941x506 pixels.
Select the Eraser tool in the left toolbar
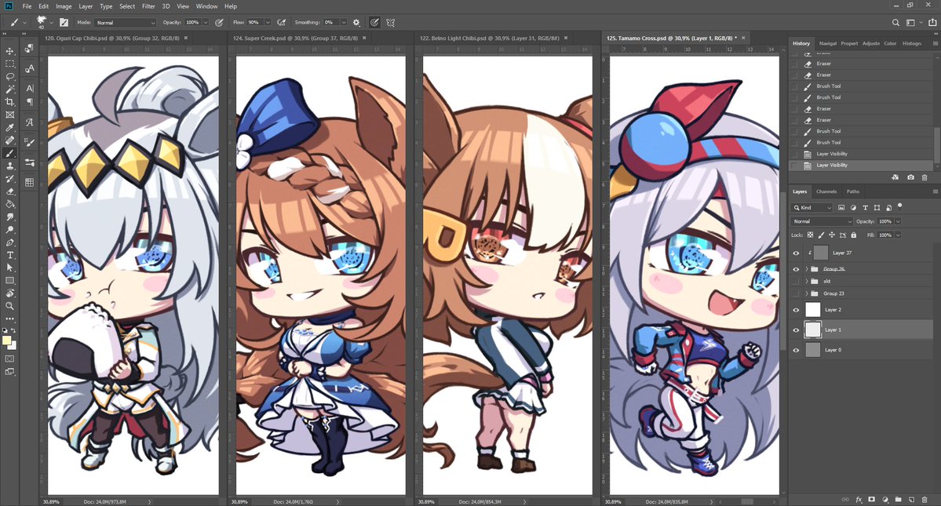click(9, 192)
